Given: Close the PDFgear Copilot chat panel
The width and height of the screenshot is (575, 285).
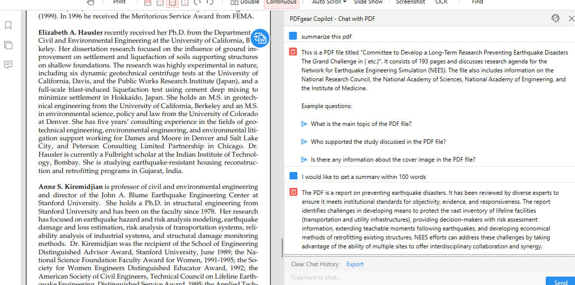Looking at the screenshot, I should pos(571,18).
